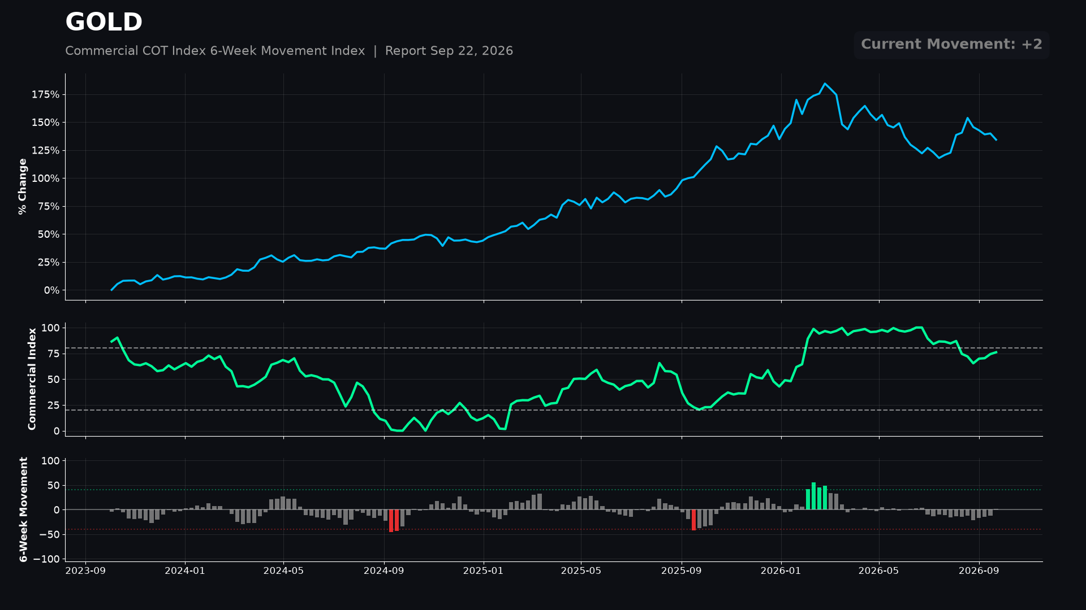Click the 2025-05 x-axis date label
Viewport: 1086px width, 610px height.
(x=581, y=571)
